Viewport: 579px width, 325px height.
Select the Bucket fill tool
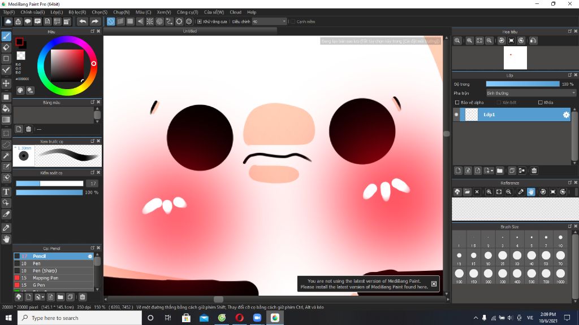pyautogui.click(x=6, y=108)
